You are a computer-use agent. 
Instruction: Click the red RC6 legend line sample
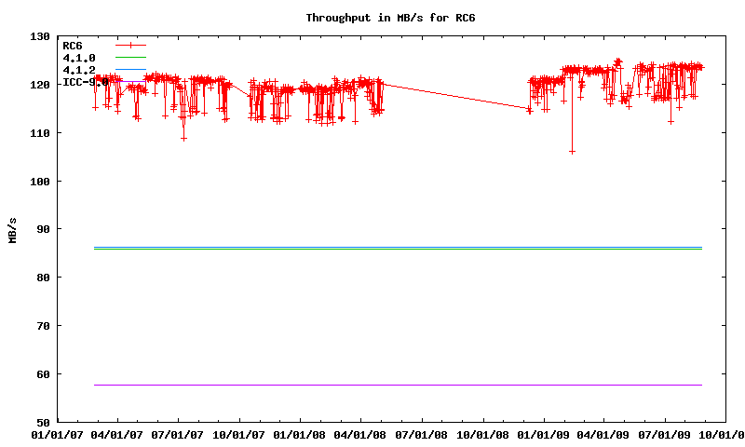pos(131,45)
